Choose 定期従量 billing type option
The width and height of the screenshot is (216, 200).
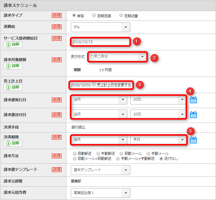pos(121,15)
